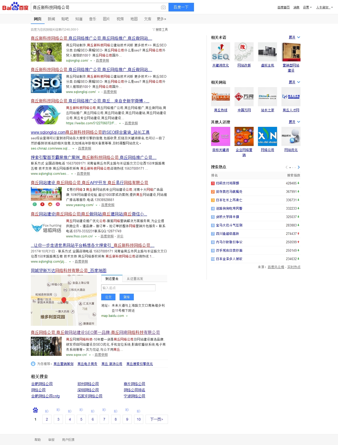This screenshot has height=445, width=338.
Task: Click the 目标关键词 target image
Action: pyautogui.click(x=220, y=137)
